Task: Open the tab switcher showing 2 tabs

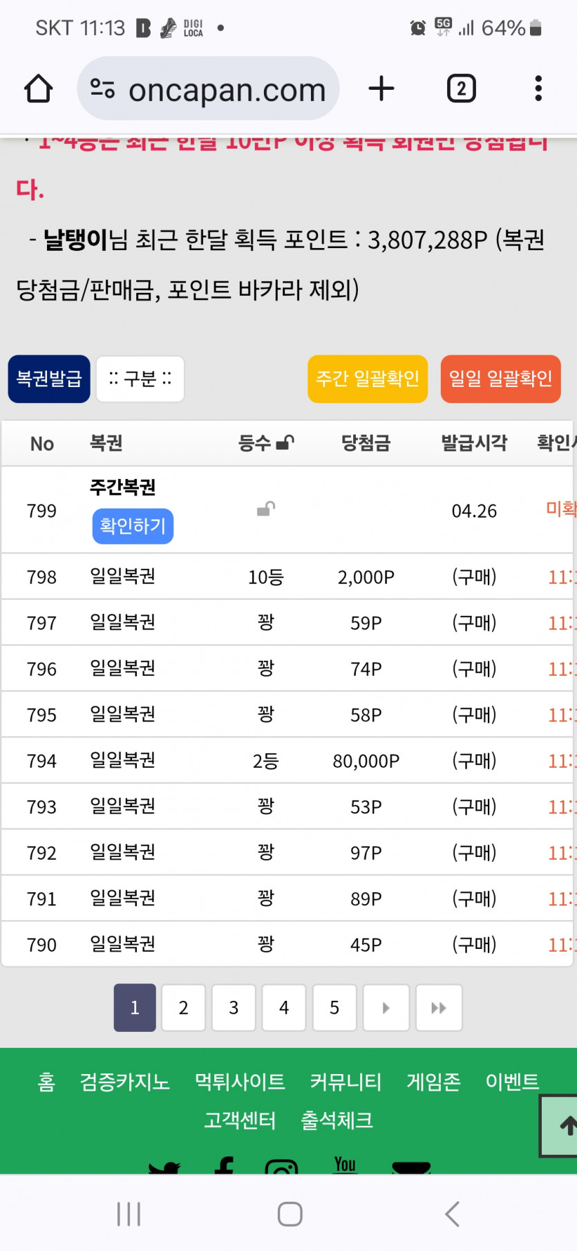Action: tap(461, 89)
